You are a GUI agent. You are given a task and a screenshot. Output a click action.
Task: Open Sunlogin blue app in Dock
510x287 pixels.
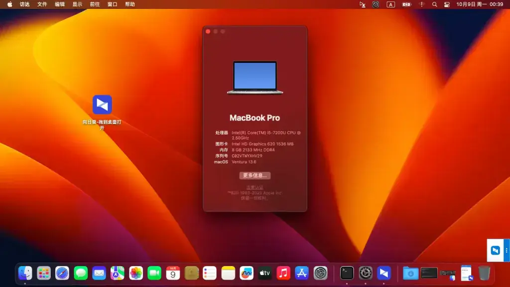point(384,273)
